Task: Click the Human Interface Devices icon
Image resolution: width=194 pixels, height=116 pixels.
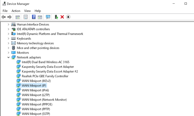Action: 13,25
